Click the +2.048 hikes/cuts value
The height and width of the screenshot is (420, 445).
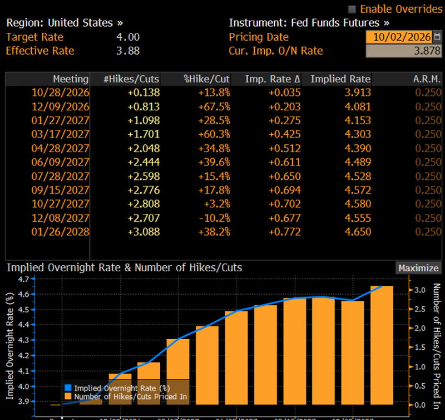(x=144, y=148)
